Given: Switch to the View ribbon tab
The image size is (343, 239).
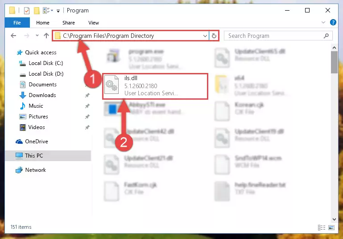Looking at the screenshot, I should 93,23.
